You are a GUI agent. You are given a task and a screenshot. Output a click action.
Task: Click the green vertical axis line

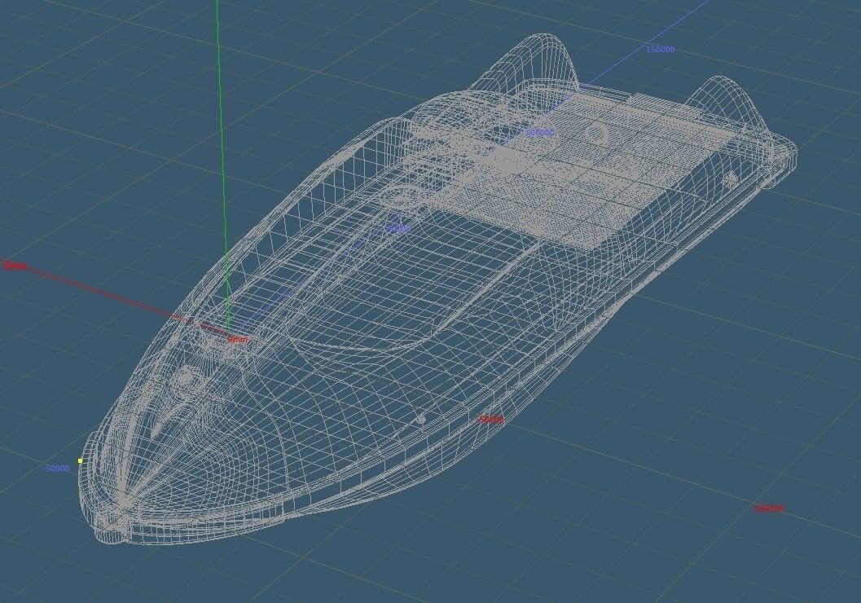(223, 165)
